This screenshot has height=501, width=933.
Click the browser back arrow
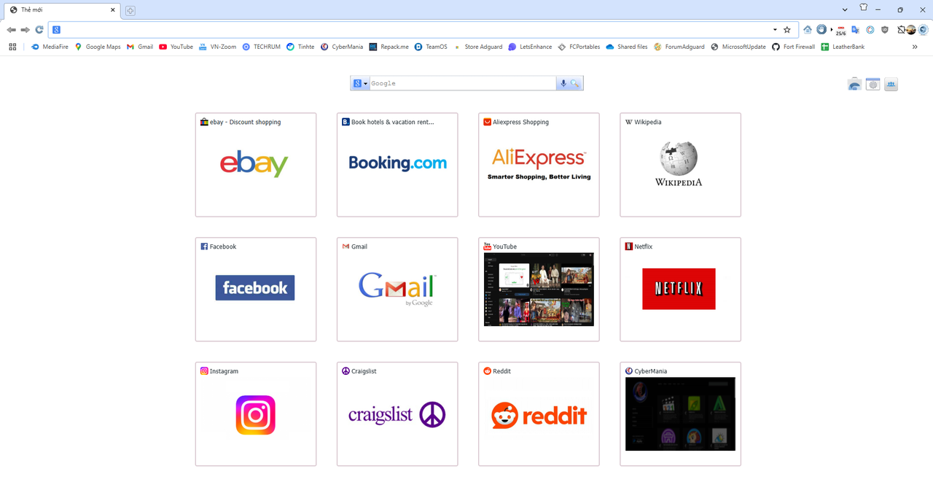coord(11,30)
